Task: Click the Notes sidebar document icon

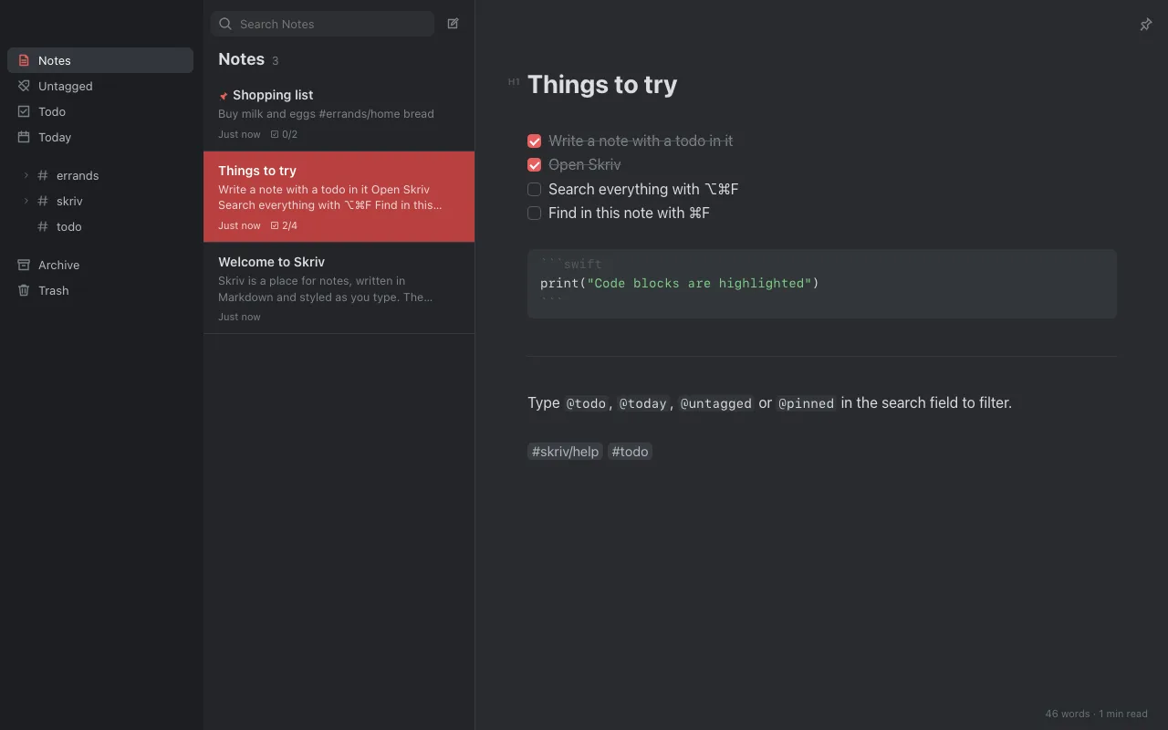Action: point(24,60)
